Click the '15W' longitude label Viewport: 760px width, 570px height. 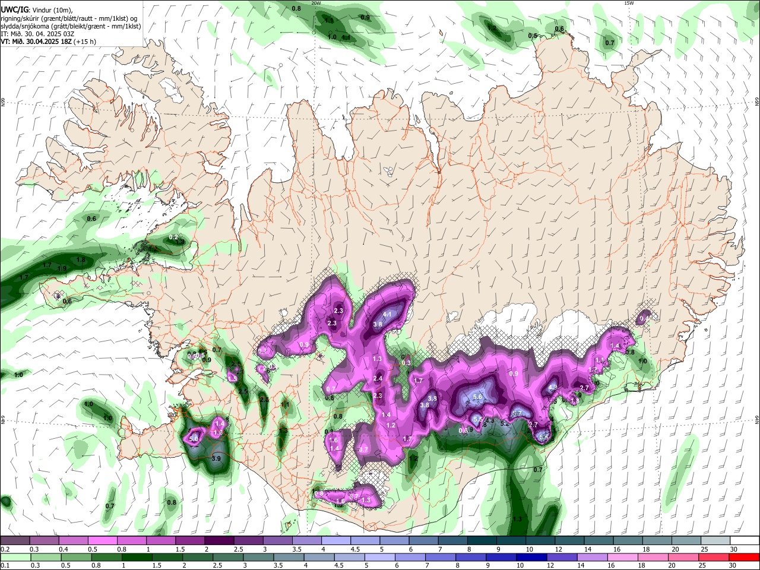coord(628,3)
